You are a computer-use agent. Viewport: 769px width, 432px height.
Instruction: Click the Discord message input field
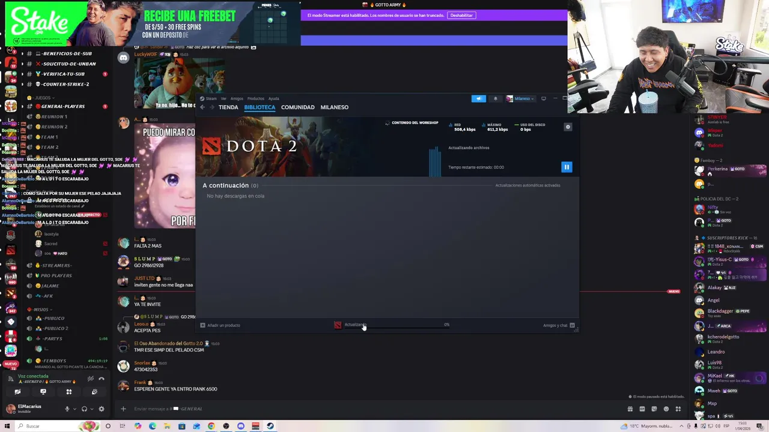372,409
